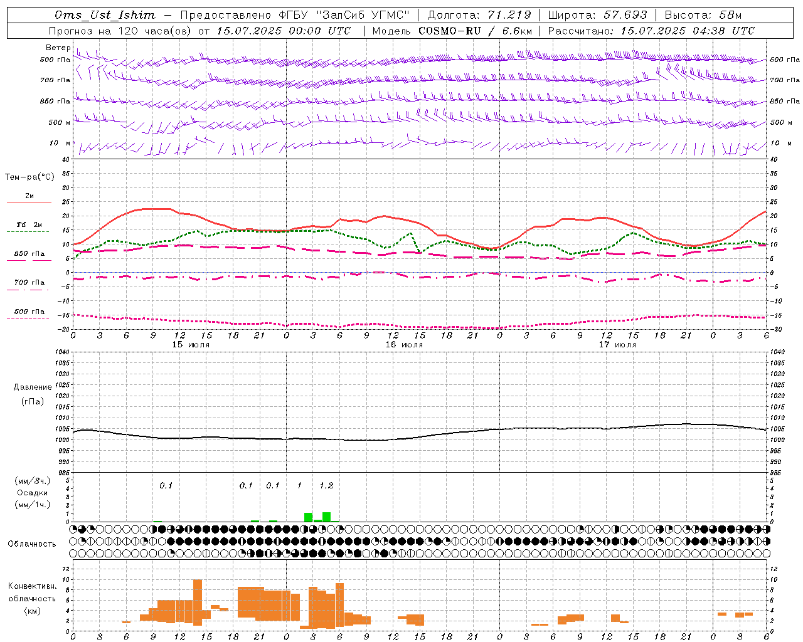803x642 pixels.
Task: Select the provider text ФГБУ "ЗапСиб УГМС"
Action: coord(344,15)
